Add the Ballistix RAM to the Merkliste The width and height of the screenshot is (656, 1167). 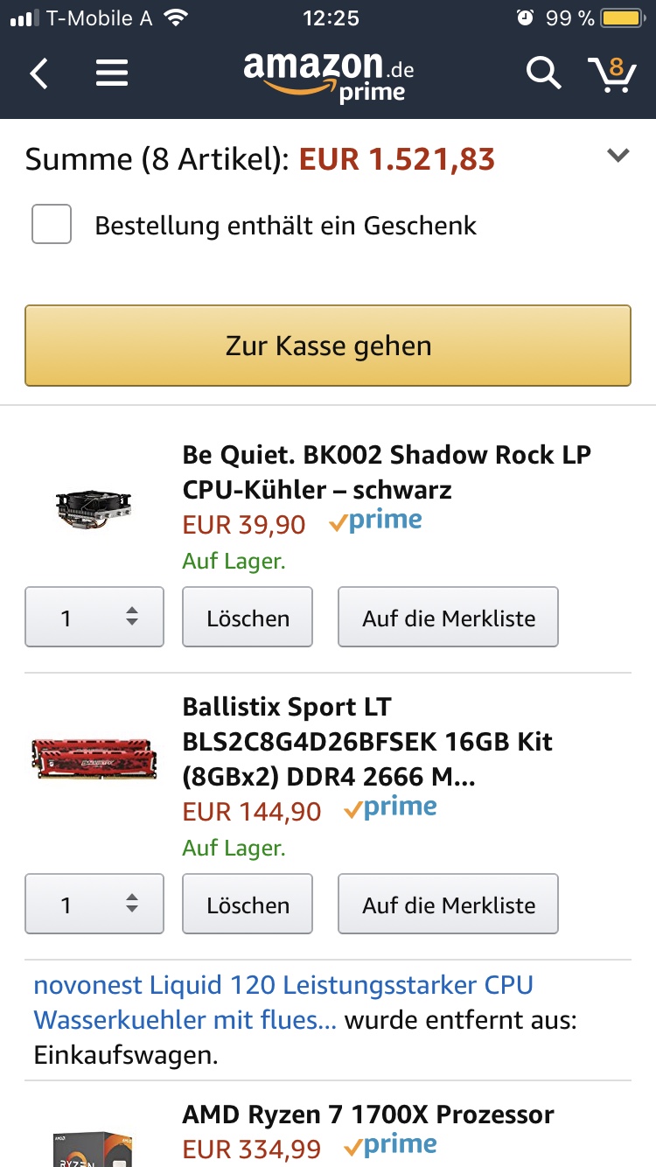448,904
